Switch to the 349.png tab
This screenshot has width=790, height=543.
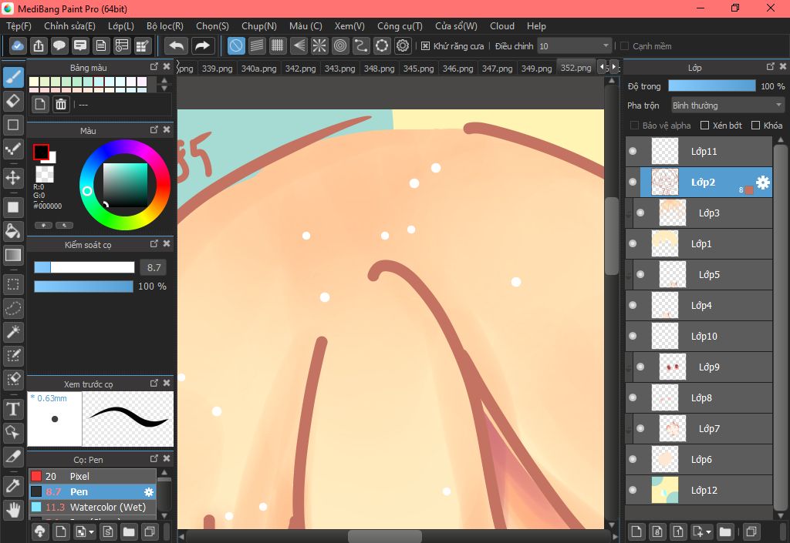pos(537,68)
